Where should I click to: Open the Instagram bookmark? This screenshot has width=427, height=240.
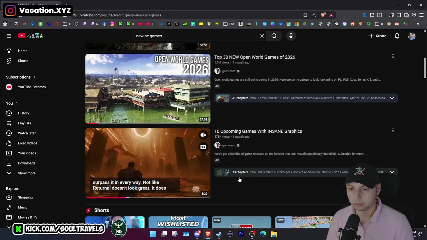112,24
